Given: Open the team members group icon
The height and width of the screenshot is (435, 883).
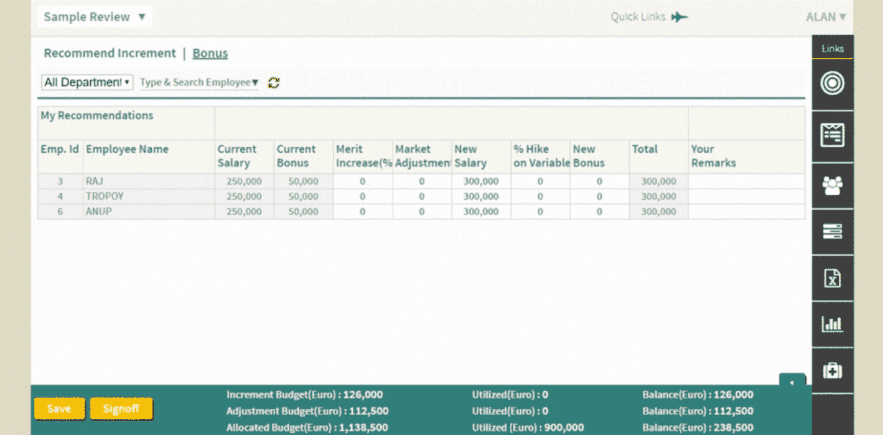Looking at the screenshot, I should click(832, 185).
